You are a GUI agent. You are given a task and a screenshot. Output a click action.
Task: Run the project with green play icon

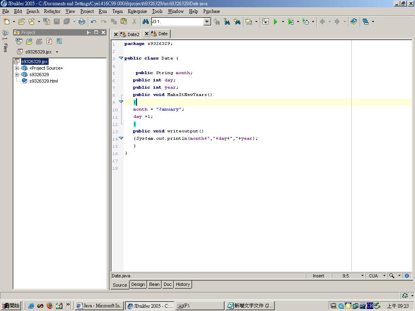click(x=276, y=21)
